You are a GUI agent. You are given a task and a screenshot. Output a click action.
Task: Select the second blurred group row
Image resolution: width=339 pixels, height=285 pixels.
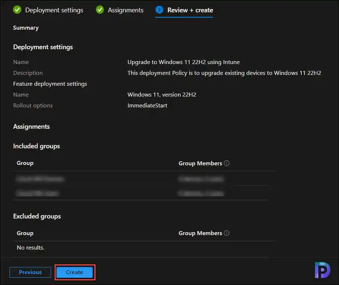pos(140,193)
